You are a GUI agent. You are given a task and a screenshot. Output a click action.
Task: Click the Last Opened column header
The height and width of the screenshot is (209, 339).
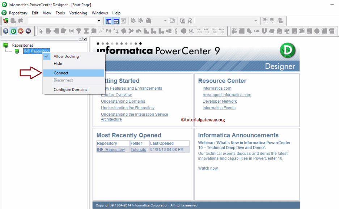point(169,143)
